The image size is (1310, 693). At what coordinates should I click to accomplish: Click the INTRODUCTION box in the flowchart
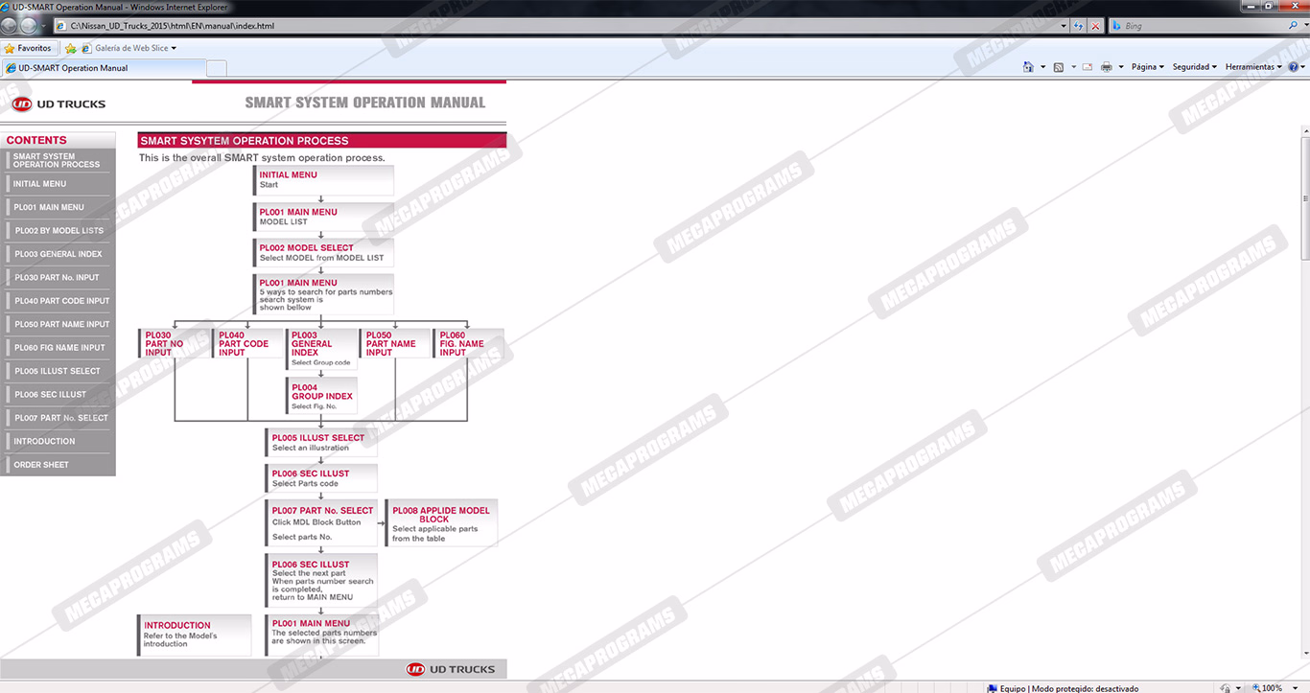[x=195, y=635]
